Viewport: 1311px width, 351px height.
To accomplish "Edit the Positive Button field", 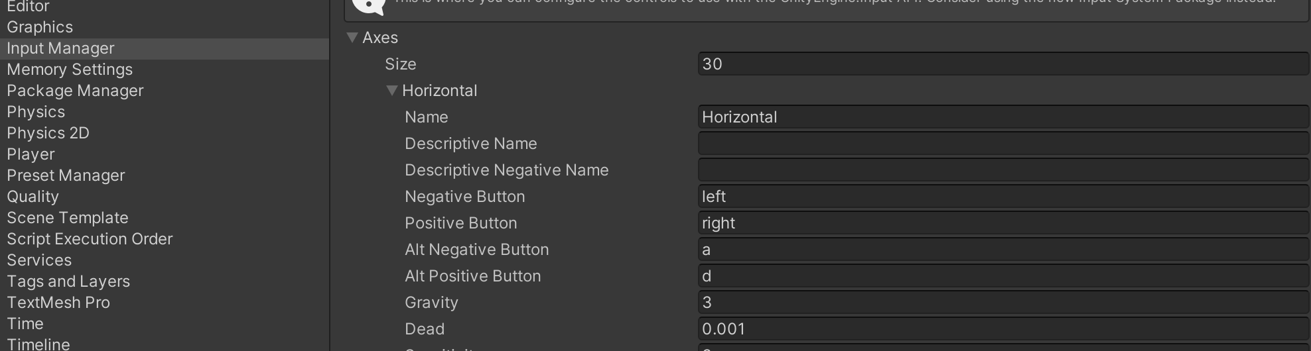I will coord(1002,223).
